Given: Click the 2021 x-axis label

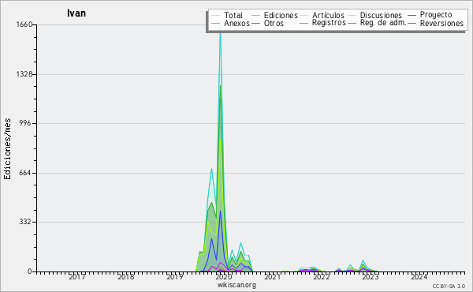Looking at the screenshot, I should click(x=273, y=276).
